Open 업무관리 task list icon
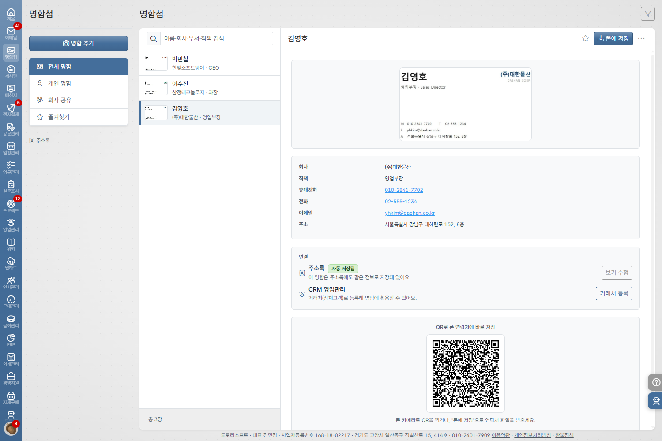This screenshot has height=441, width=662. pyautogui.click(x=11, y=168)
